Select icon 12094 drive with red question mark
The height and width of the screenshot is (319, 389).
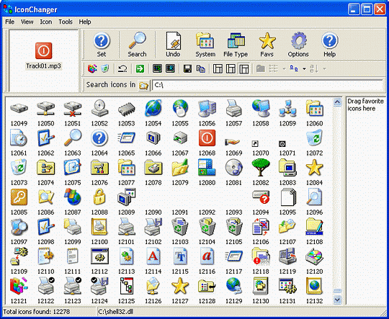point(261,197)
